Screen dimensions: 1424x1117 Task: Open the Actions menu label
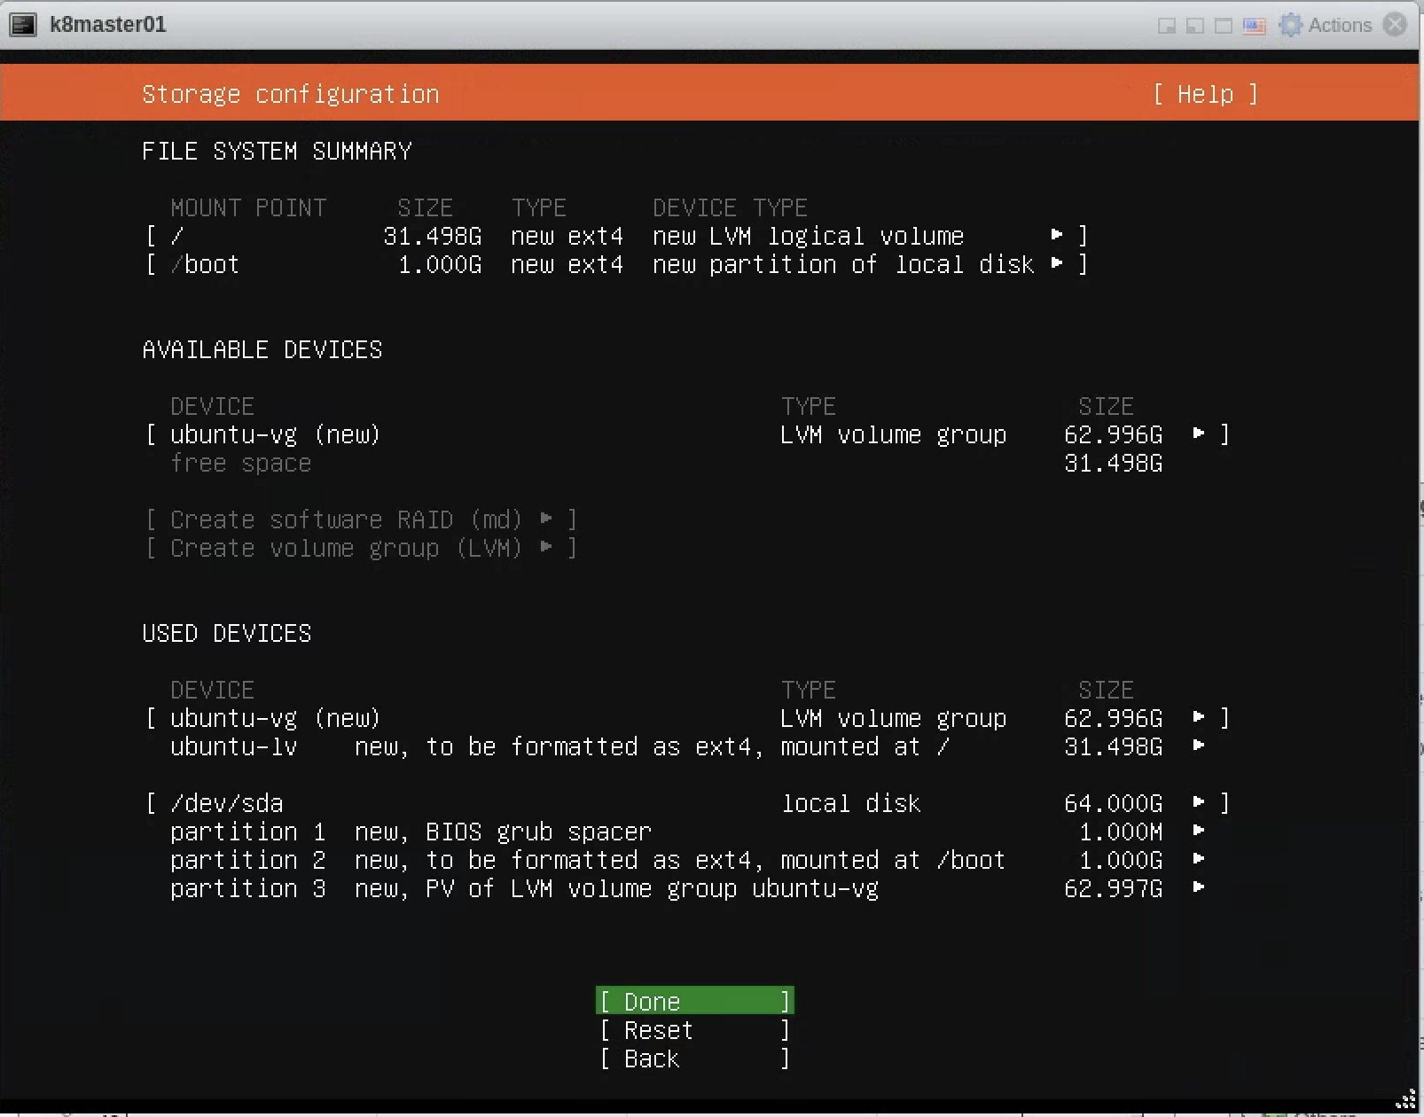coord(1340,25)
